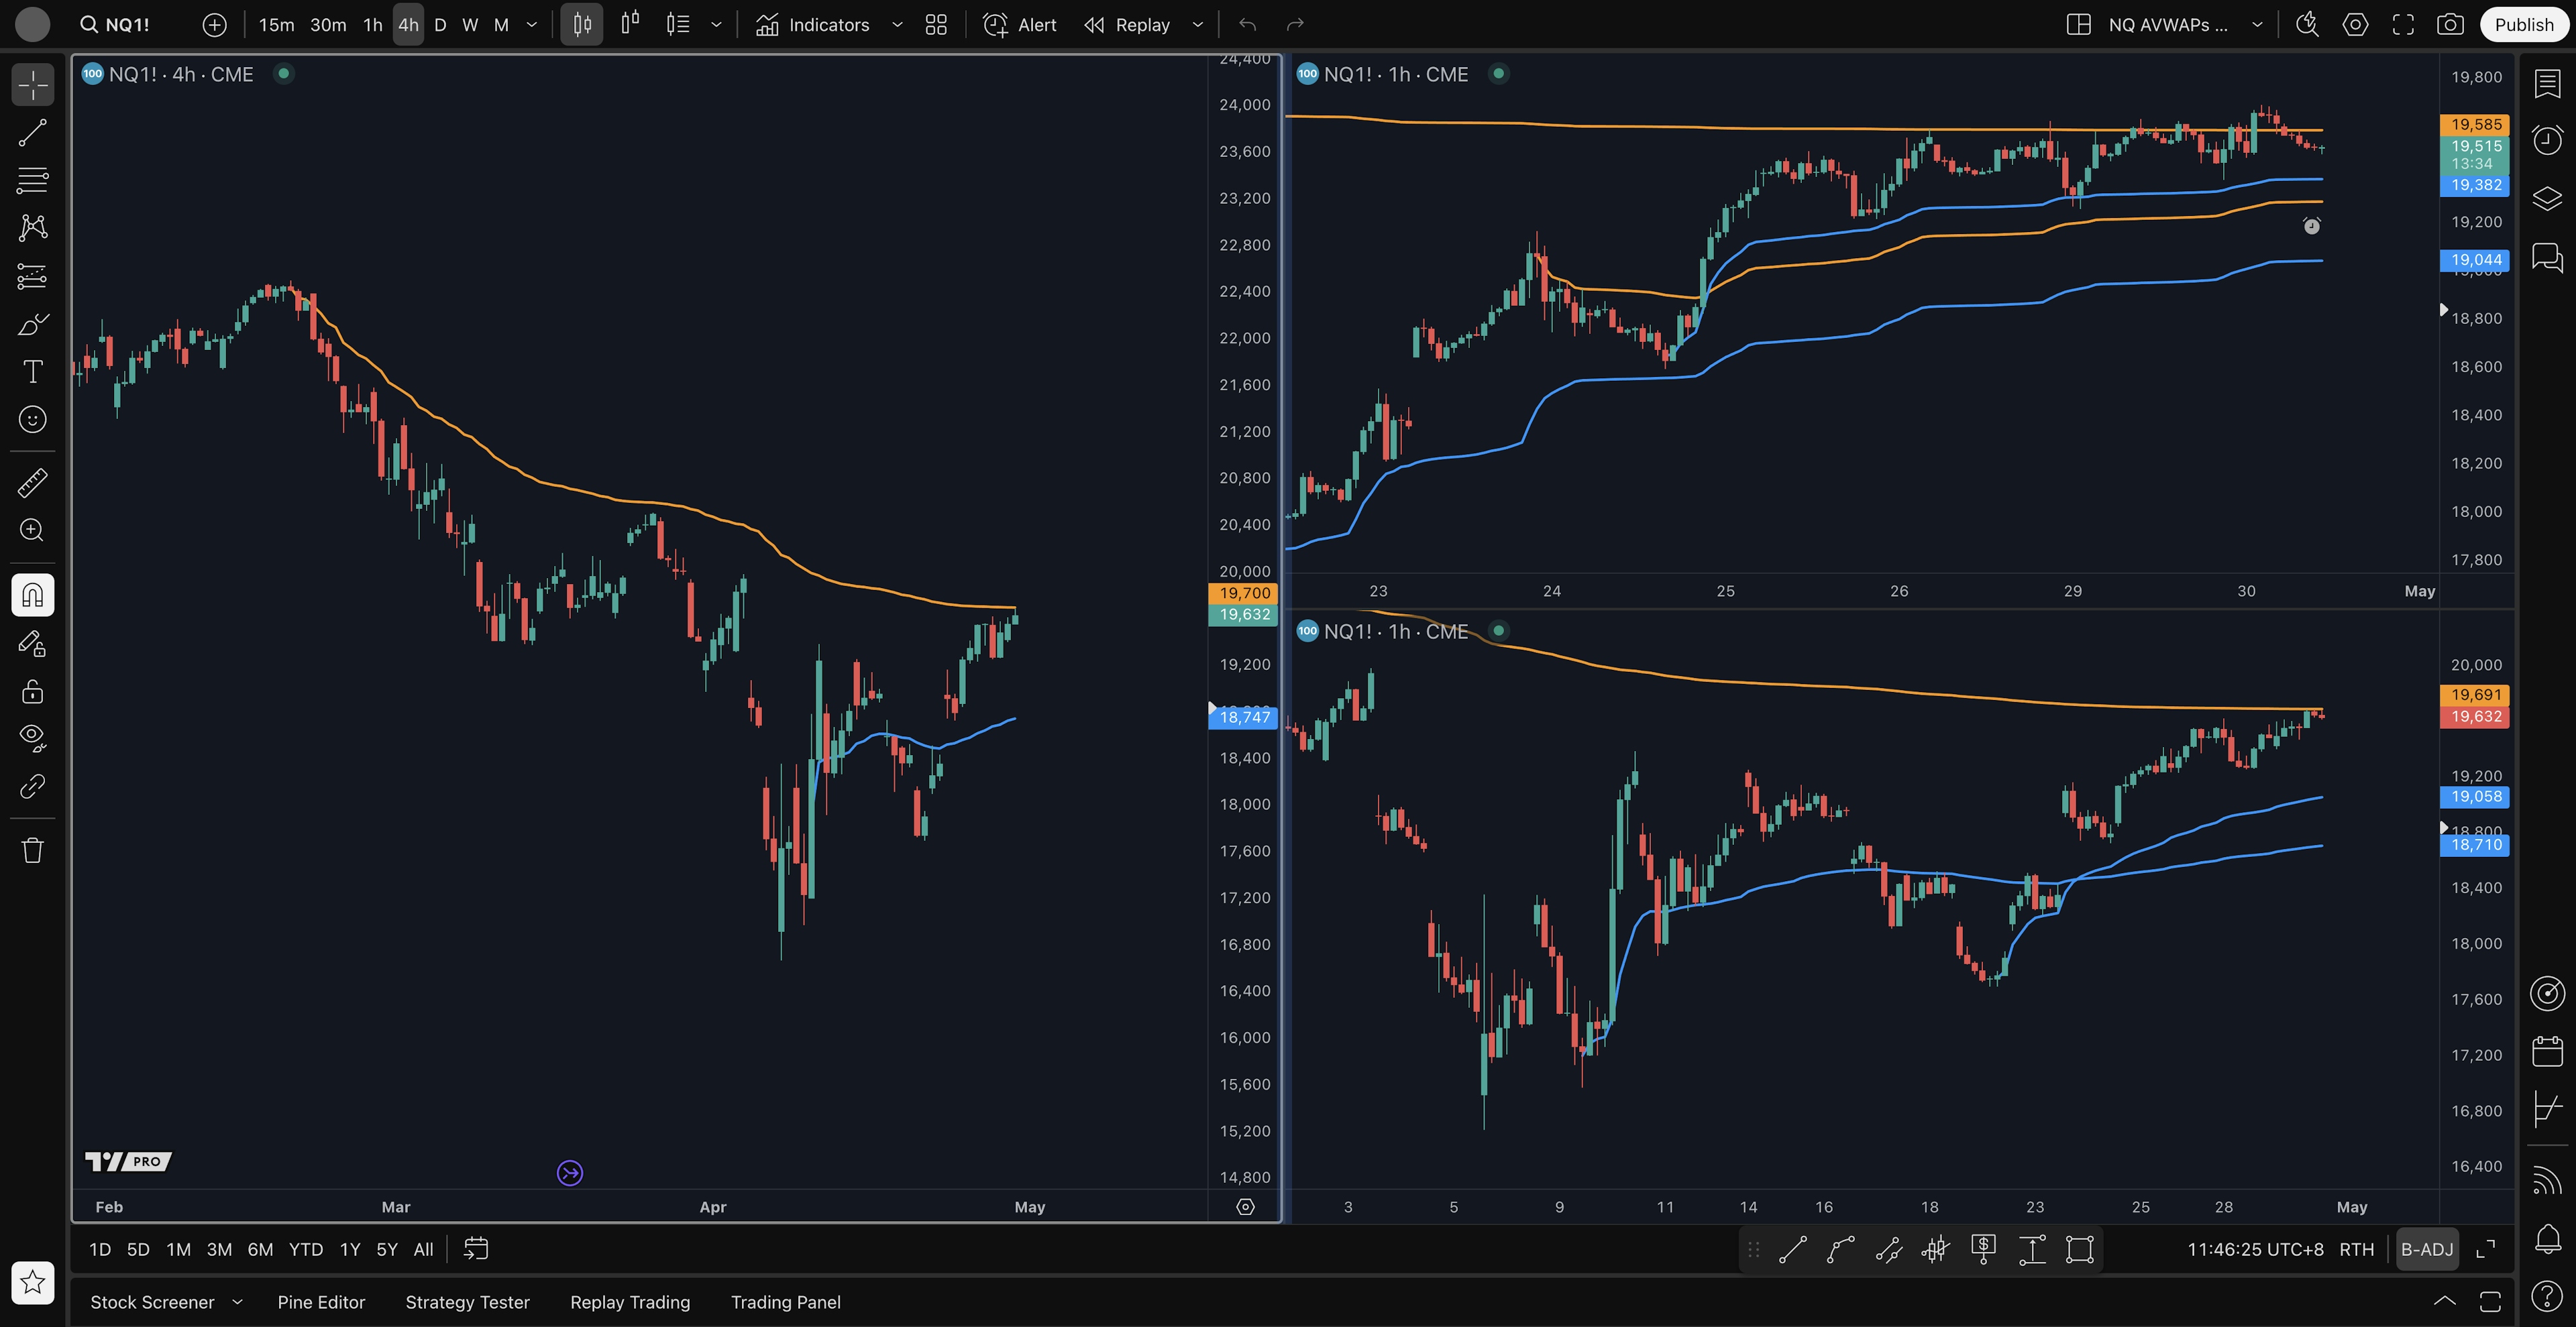The height and width of the screenshot is (1327, 2576).
Task: Set the date range to YTD
Action: pos(305,1249)
